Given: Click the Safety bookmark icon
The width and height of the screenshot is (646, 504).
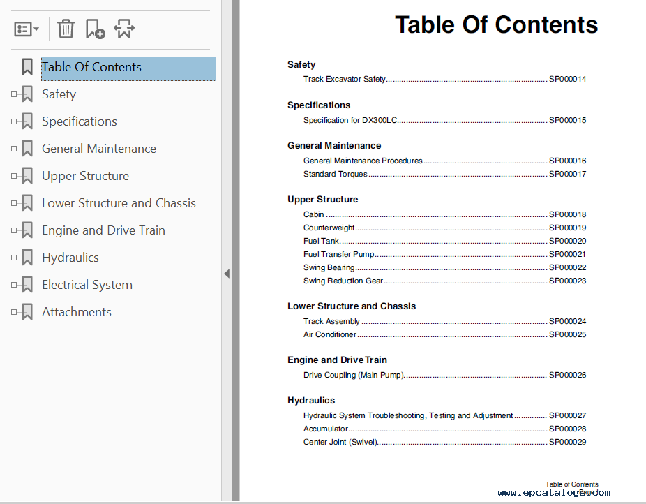Looking at the screenshot, I should click(27, 94).
